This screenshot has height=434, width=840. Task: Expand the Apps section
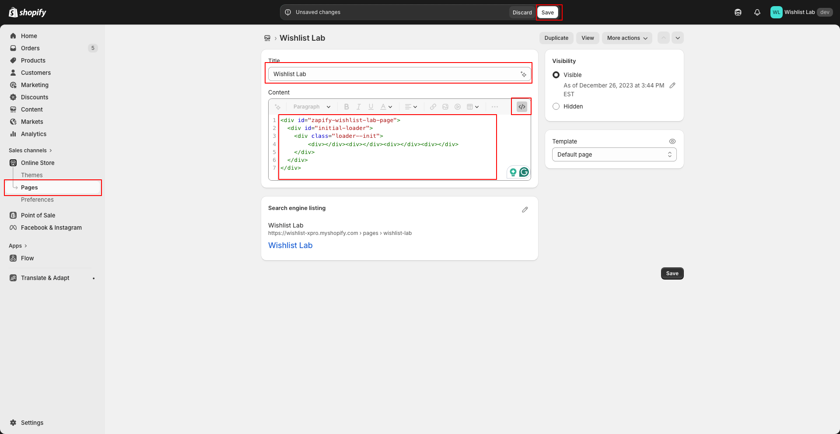coord(18,246)
